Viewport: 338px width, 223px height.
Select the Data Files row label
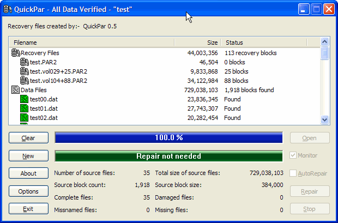tap(34, 90)
